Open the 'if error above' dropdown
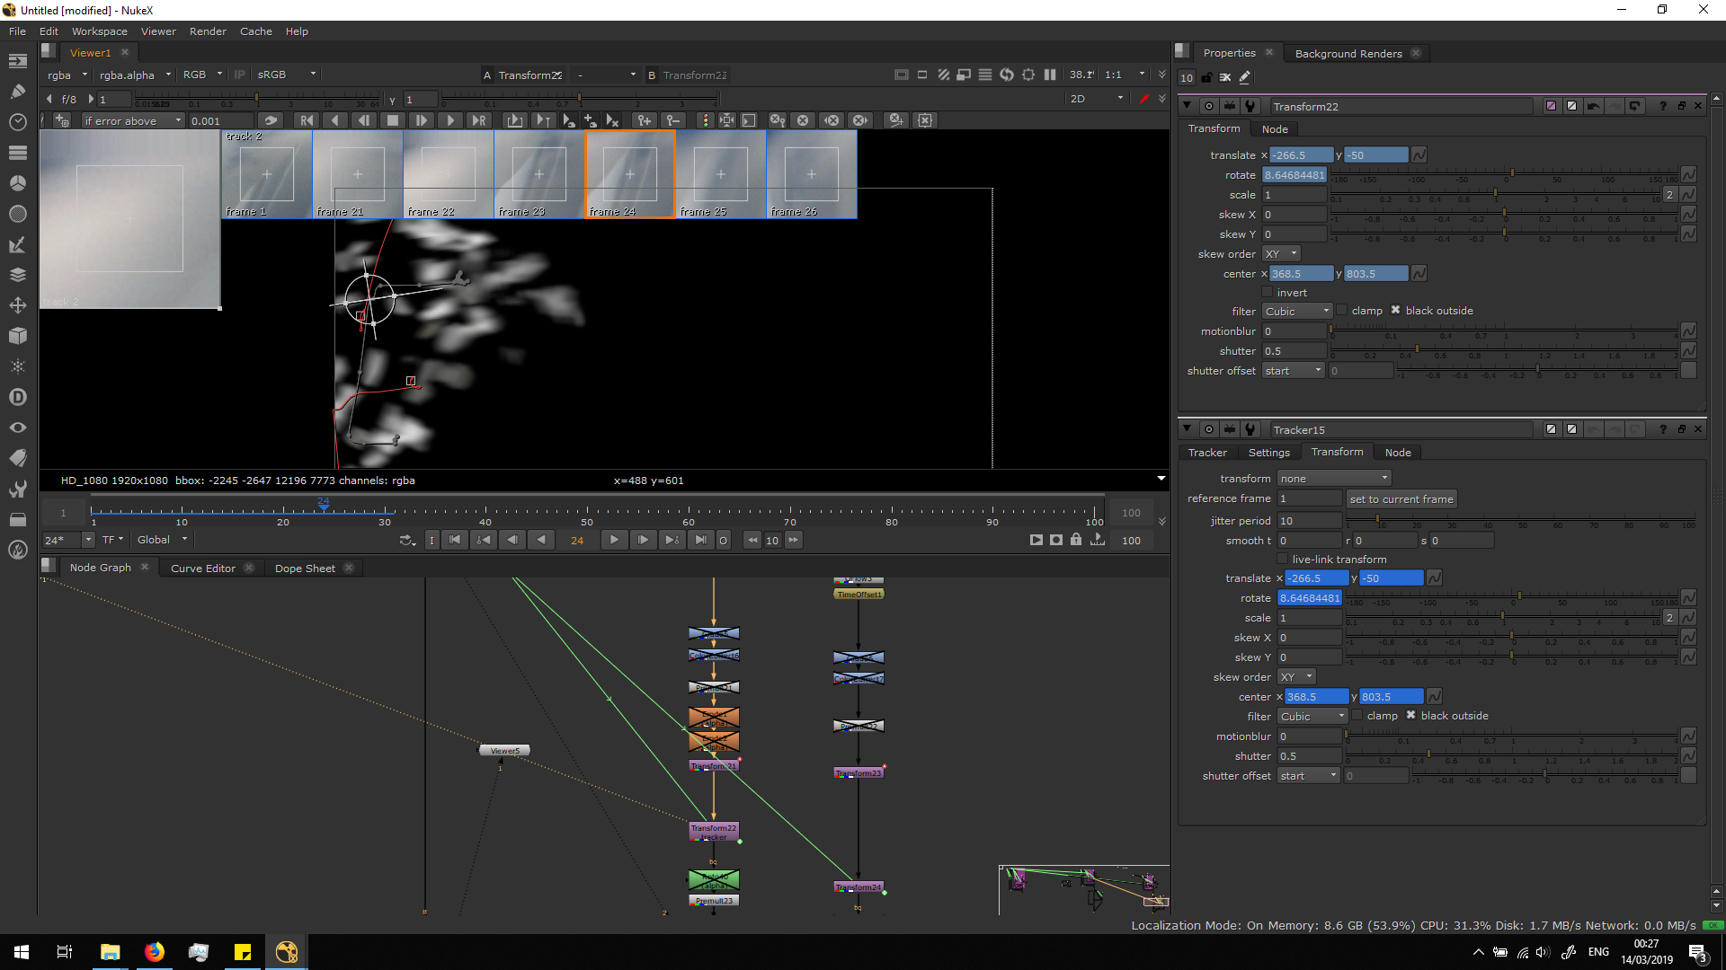Screen dimensions: 1726x970 click(x=132, y=121)
